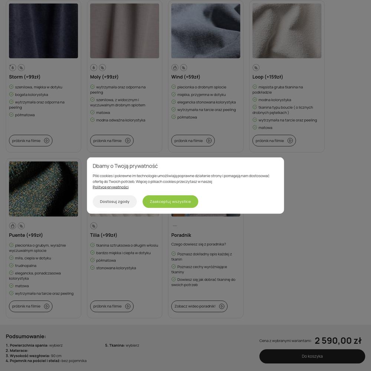Open próbnik na filmie for Loop
This screenshot has height=371, width=371.
point(274,141)
